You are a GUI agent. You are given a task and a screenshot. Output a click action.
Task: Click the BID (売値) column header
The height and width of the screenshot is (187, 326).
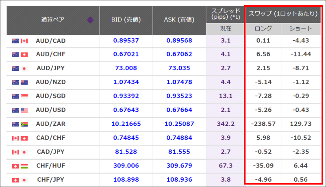(x=126, y=20)
